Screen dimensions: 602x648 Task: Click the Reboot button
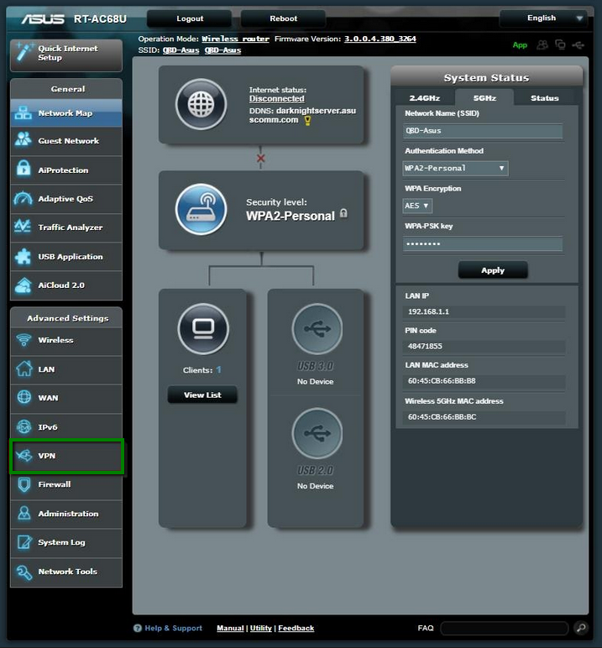283,18
